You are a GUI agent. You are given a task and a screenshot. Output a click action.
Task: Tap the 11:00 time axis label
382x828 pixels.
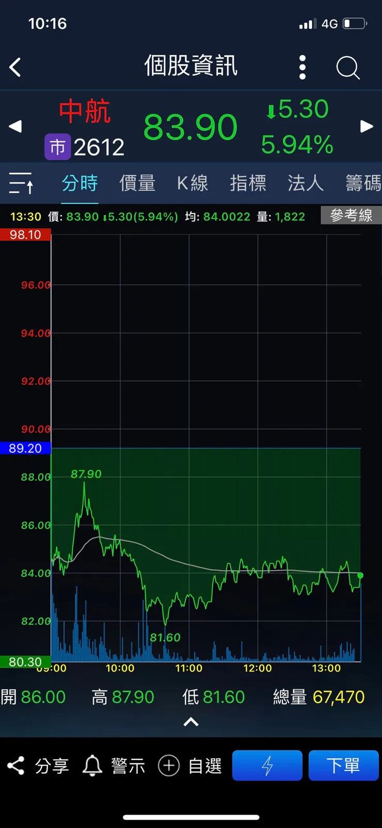point(189,668)
